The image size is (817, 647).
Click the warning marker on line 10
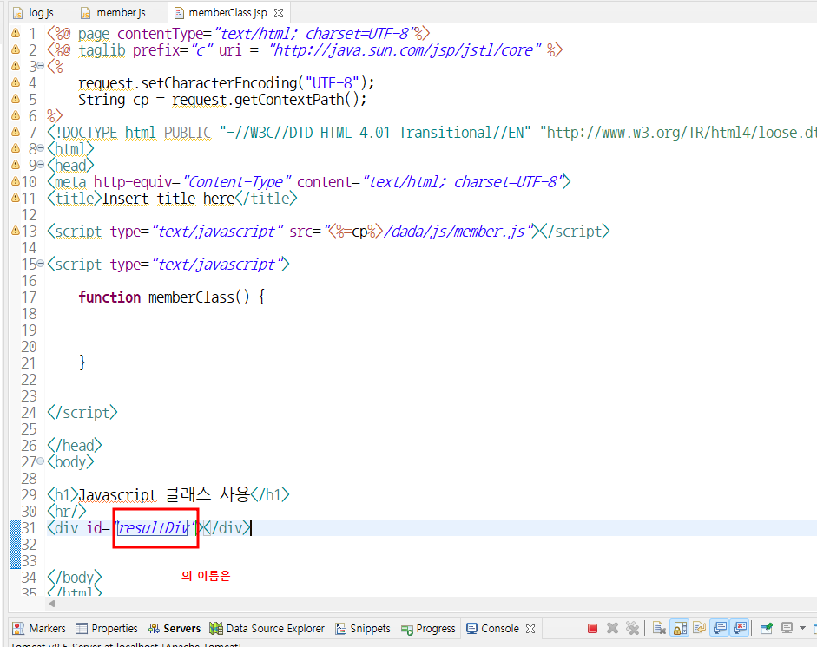16,181
